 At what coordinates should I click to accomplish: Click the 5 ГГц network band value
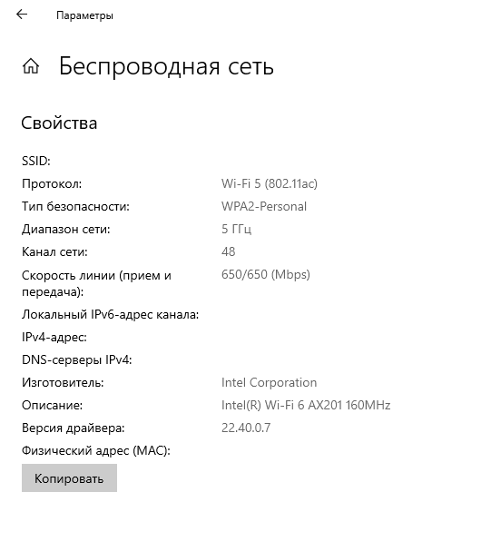coord(236,229)
